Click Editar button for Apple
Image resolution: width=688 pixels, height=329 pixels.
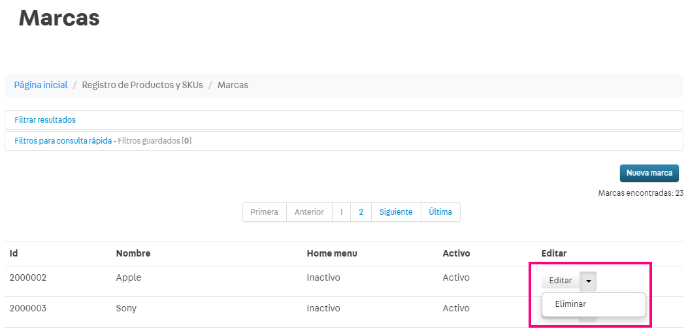coord(561,281)
